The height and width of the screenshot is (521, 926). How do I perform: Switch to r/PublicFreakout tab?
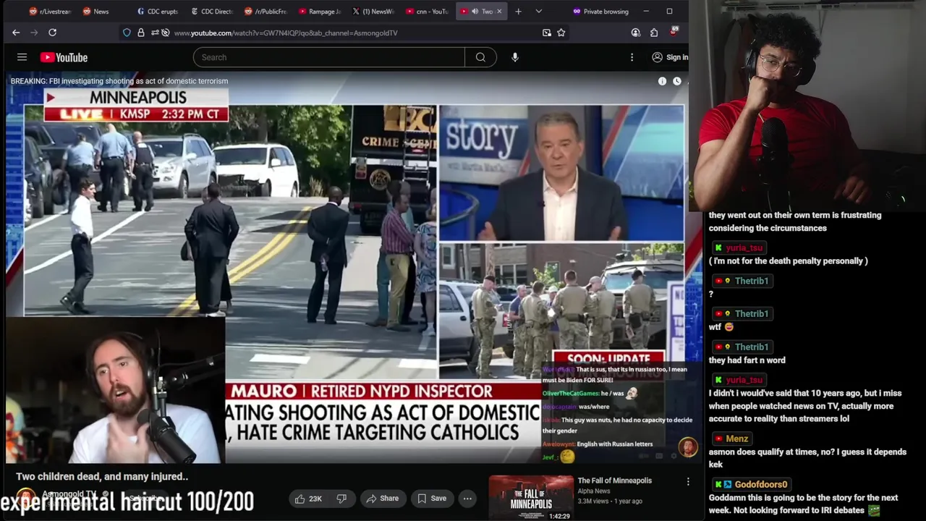(x=264, y=12)
